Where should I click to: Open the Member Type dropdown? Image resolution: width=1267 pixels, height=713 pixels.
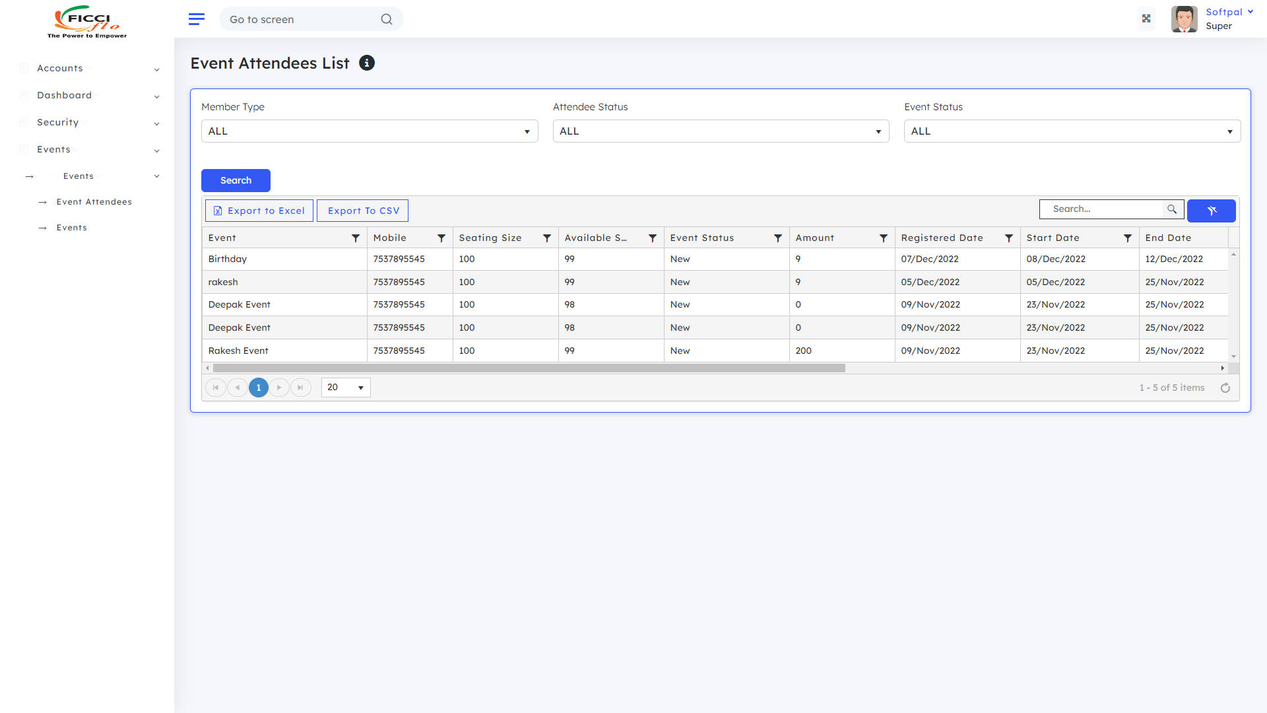(370, 131)
